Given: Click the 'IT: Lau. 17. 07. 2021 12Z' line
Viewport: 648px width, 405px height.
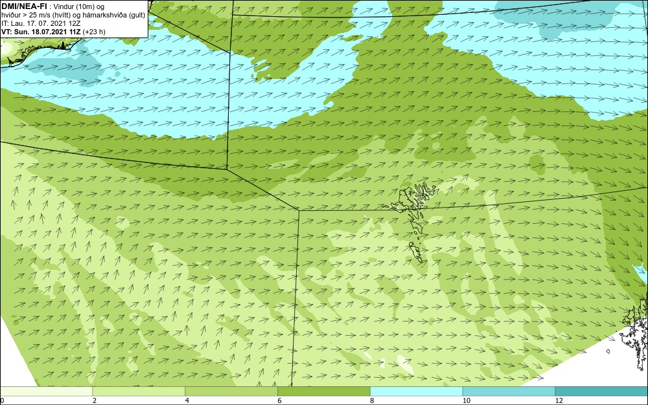Looking at the screenshot, I should (x=41, y=23).
